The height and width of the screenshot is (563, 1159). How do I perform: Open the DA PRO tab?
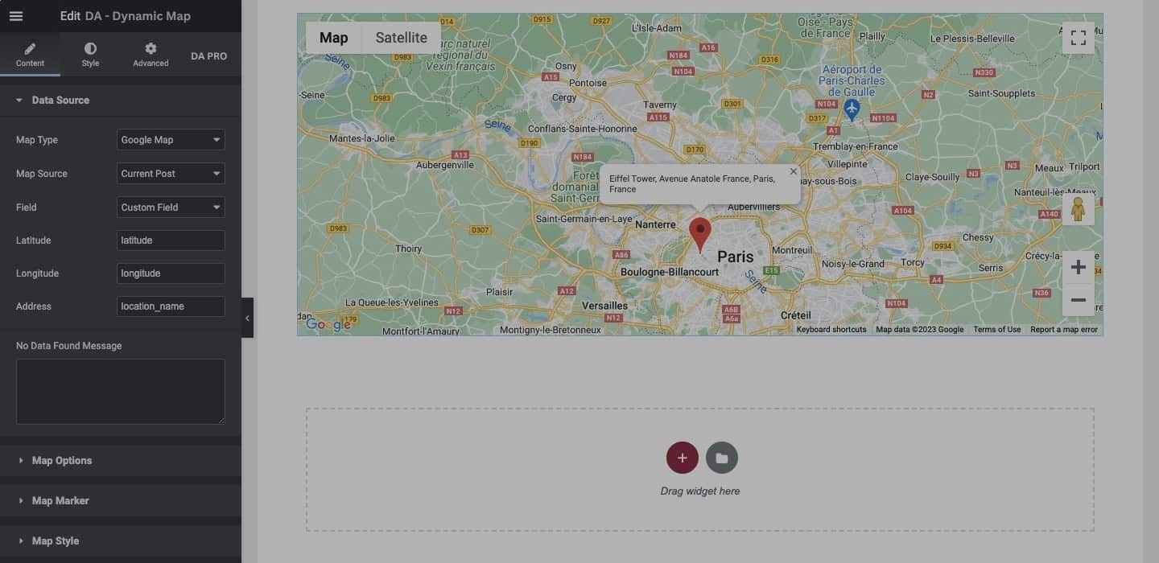pyautogui.click(x=209, y=56)
